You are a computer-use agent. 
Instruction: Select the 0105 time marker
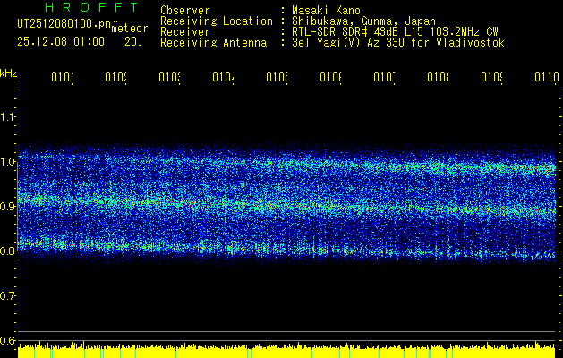click(276, 79)
